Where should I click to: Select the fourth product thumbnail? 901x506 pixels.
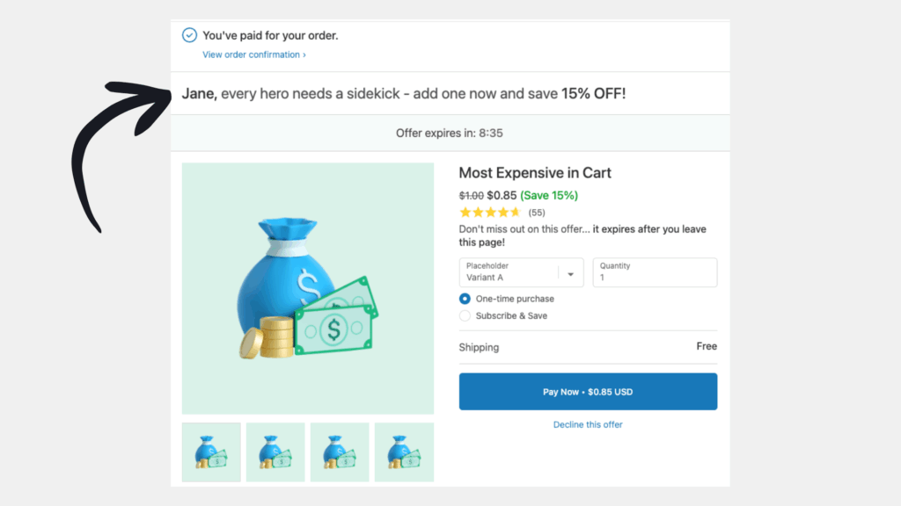(404, 452)
